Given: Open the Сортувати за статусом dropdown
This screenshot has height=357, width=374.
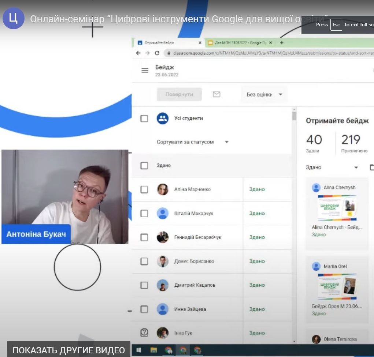Looking at the screenshot, I should tap(192, 142).
